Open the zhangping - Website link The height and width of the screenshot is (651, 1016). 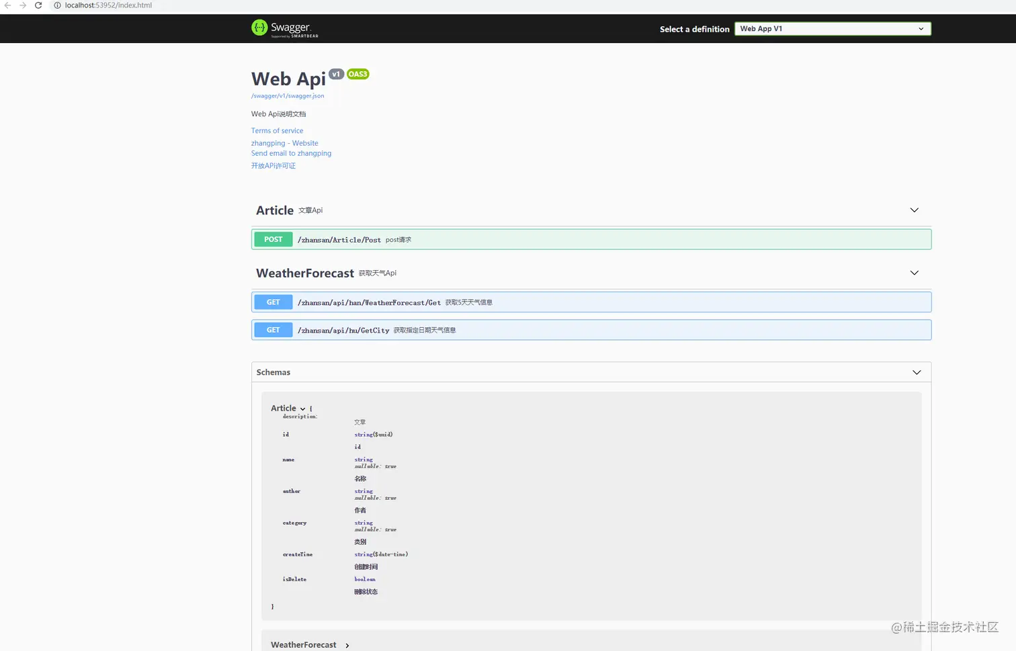[285, 143]
